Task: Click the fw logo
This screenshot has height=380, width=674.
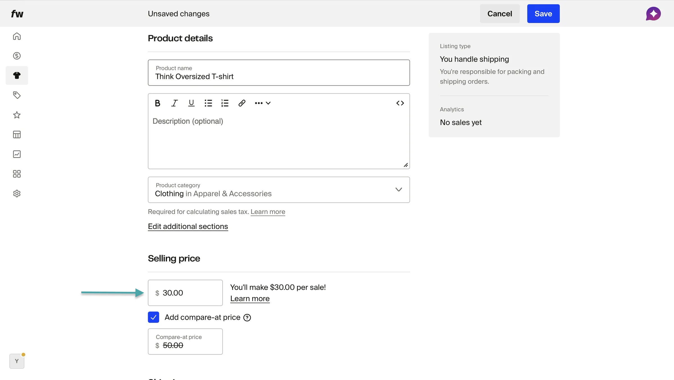Action: (x=17, y=14)
